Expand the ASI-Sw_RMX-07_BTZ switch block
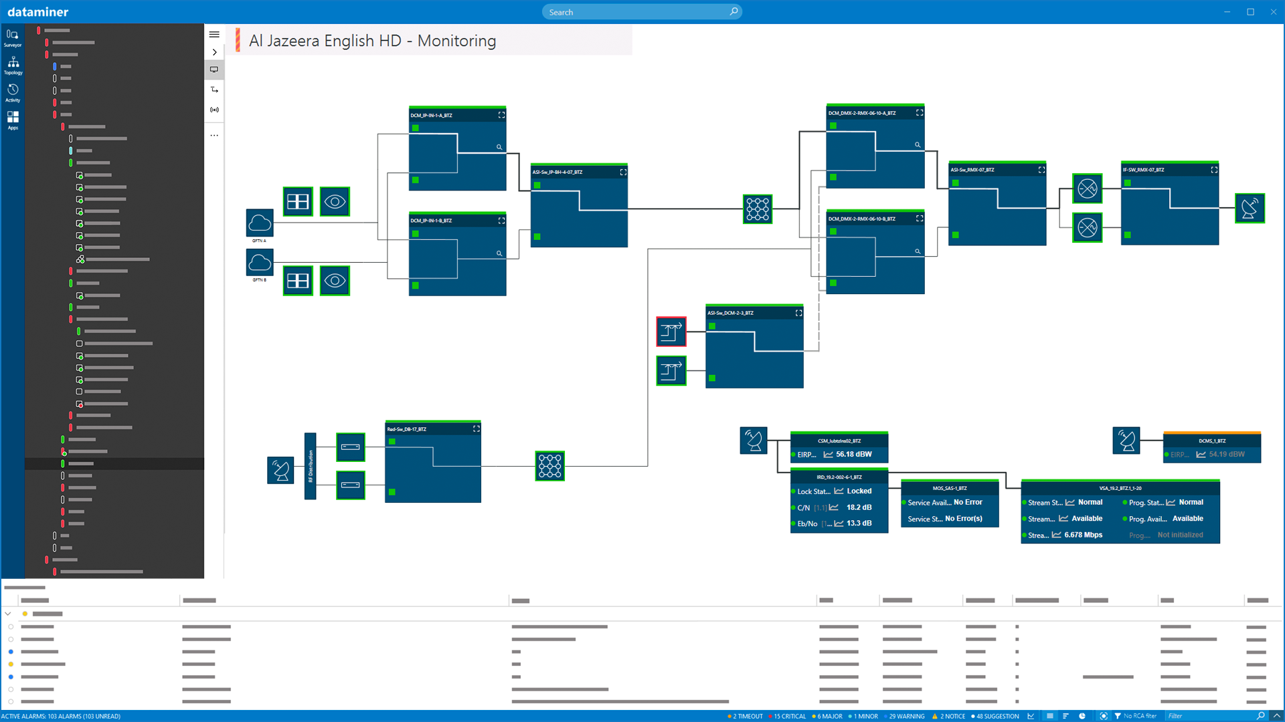The image size is (1285, 722). tap(1041, 170)
